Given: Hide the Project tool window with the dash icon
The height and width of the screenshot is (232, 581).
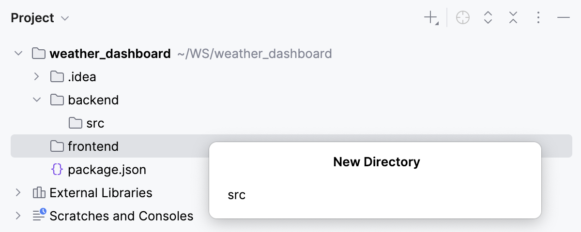Looking at the screenshot, I should click(x=563, y=18).
